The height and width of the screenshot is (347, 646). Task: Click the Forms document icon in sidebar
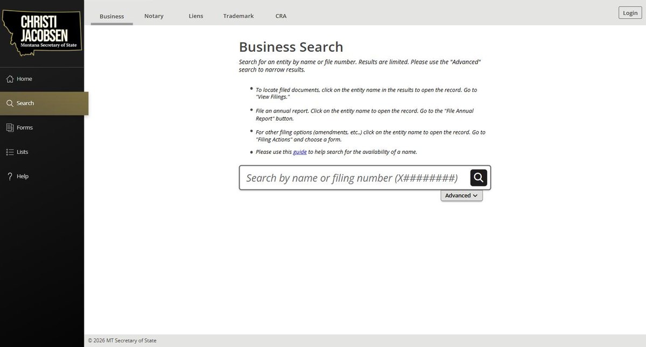click(10, 128)
